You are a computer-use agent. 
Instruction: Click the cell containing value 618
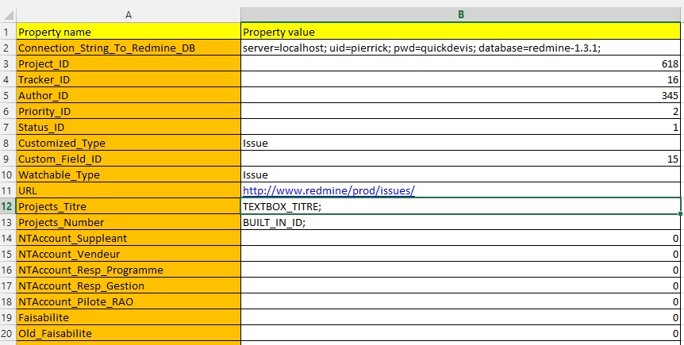461,64
